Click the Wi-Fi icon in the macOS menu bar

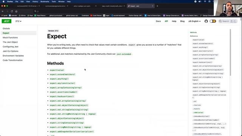[205, 2]
